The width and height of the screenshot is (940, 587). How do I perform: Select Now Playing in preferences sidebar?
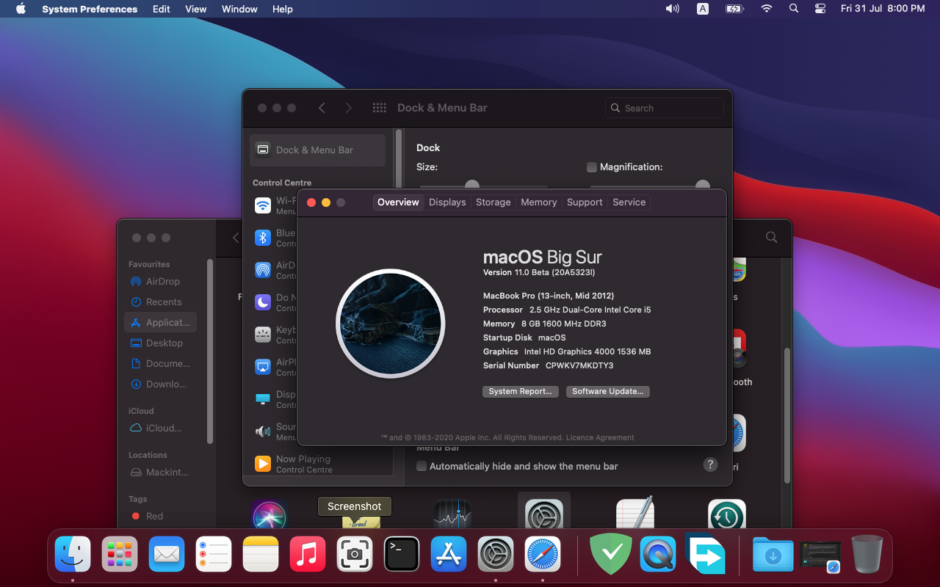[x=317, y=464]
